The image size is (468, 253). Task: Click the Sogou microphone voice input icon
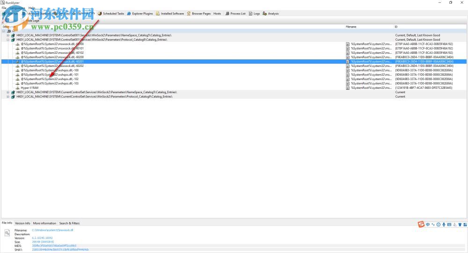[x=444, y=224]
